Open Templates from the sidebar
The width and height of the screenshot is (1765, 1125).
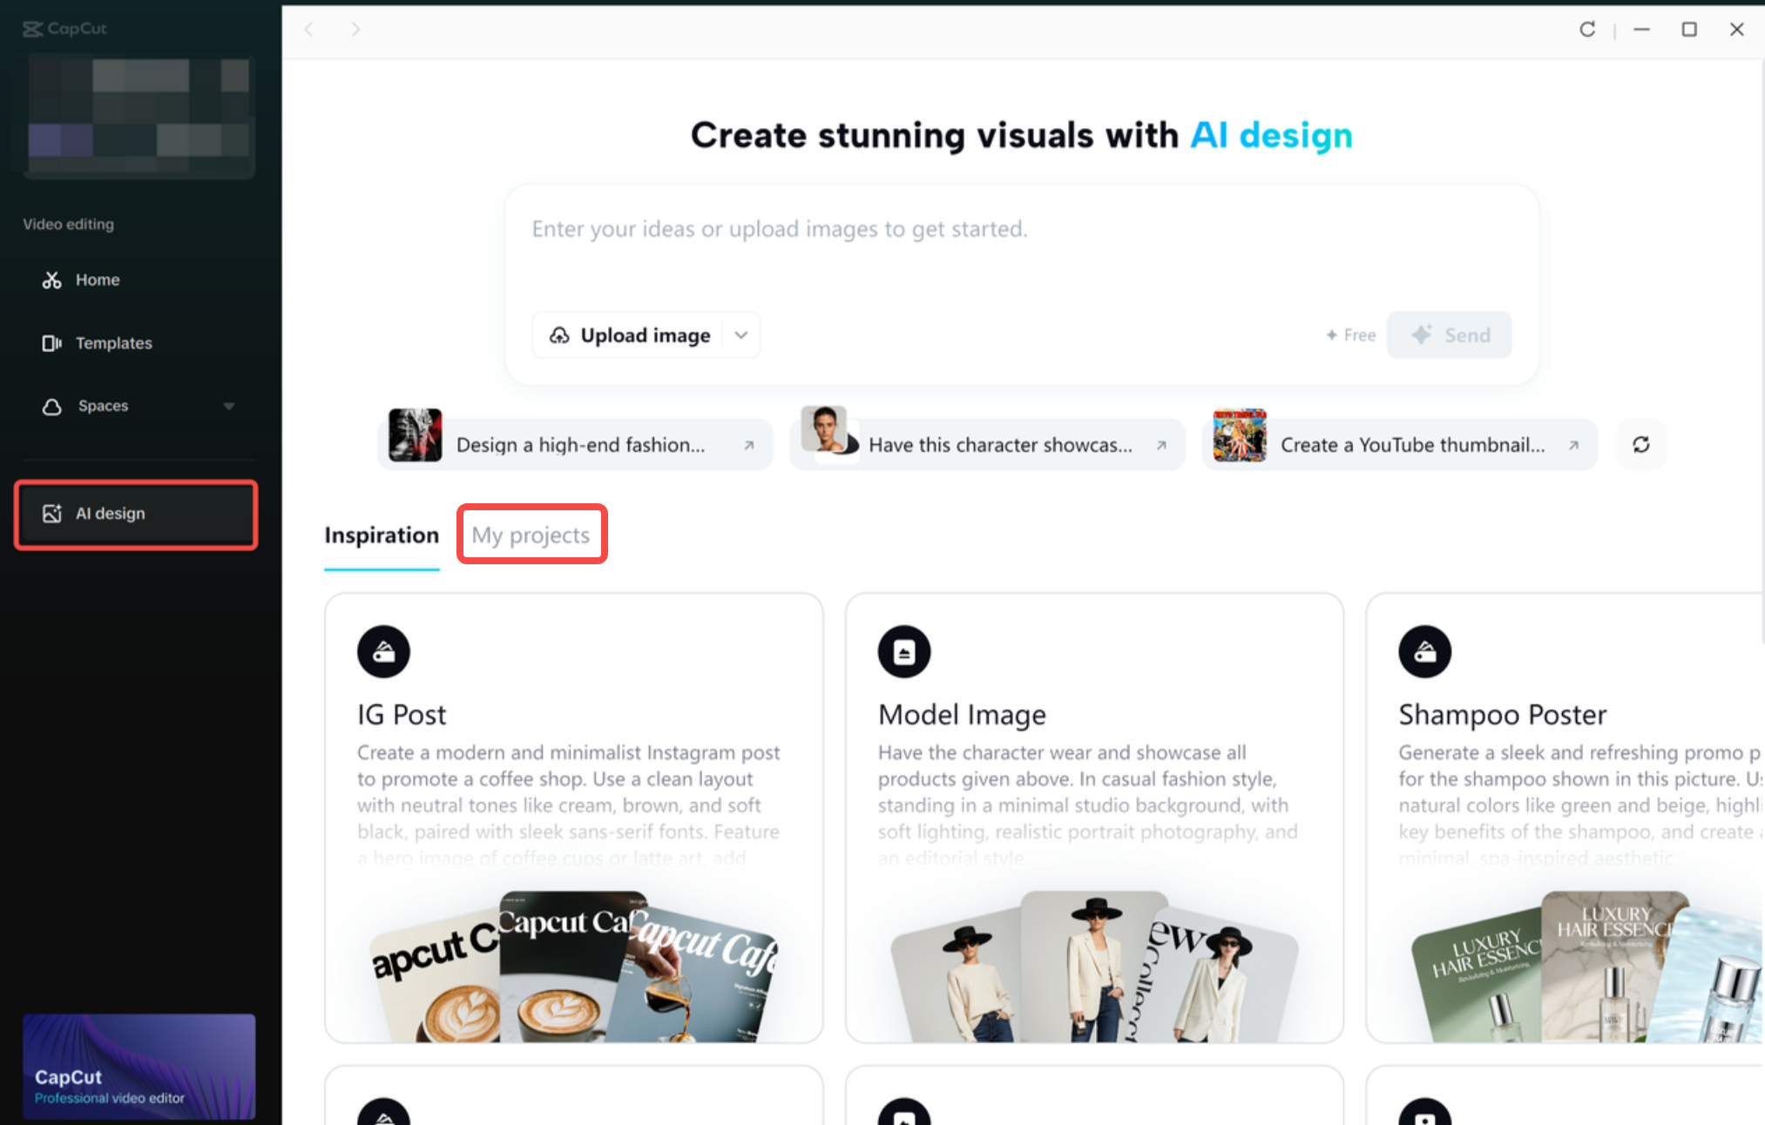pyautogui.click(x=112, y=343)
